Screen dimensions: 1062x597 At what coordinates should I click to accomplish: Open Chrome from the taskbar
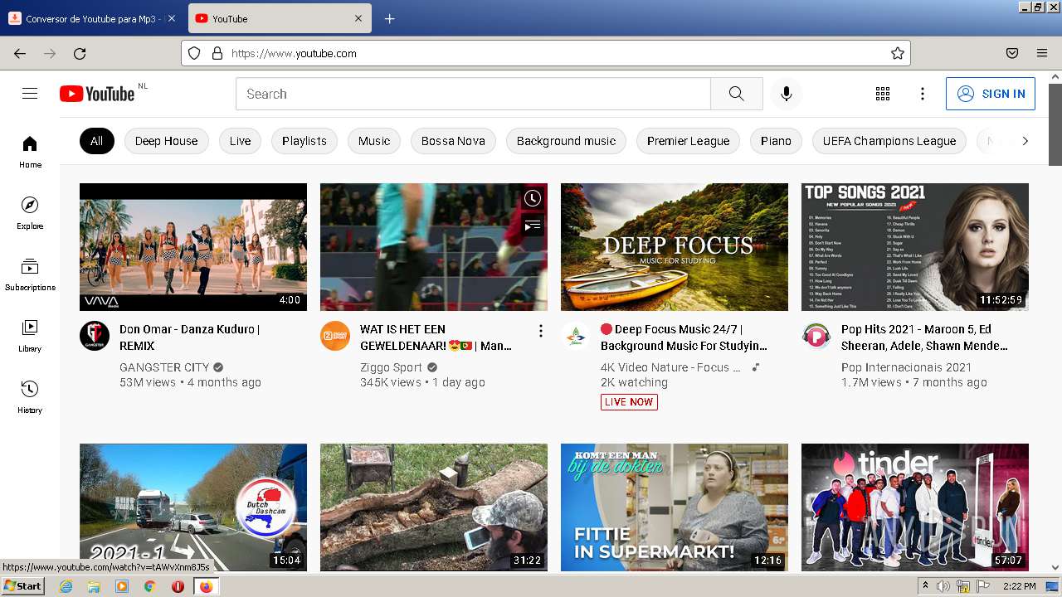150,586
